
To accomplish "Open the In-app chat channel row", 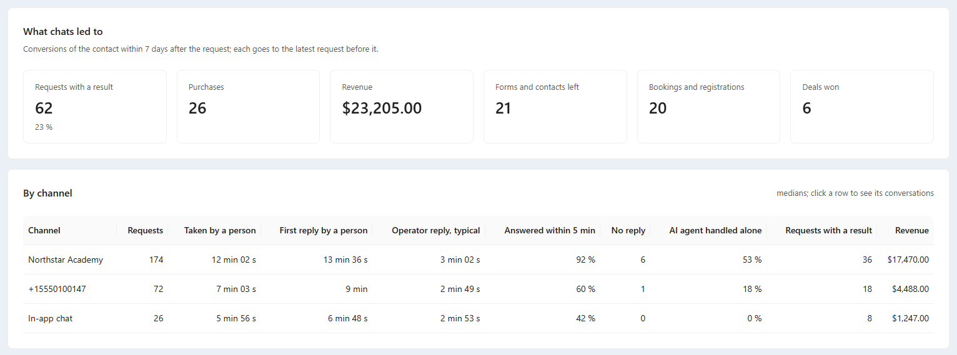I will click(x=479, y=318).
